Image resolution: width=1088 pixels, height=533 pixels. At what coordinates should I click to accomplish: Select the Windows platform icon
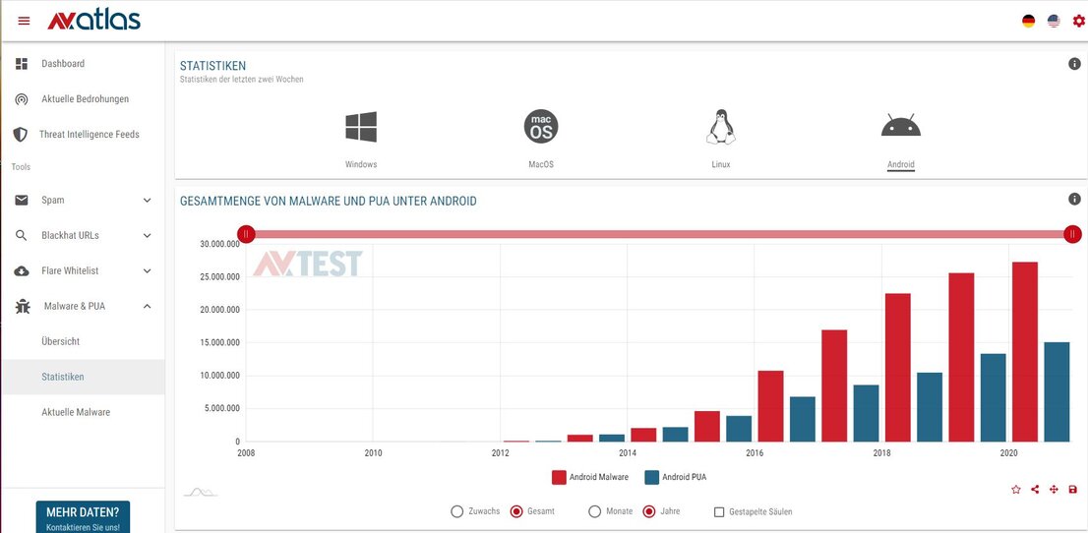361,127
